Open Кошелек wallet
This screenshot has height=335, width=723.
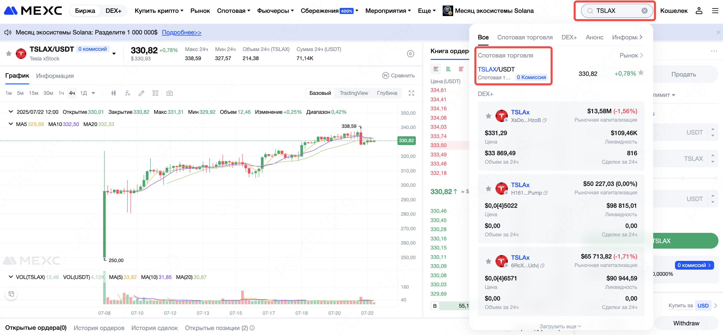point(674,11)
